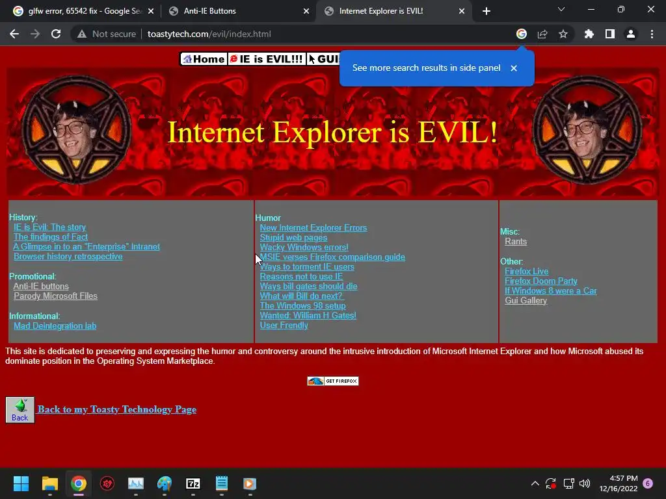The width and height of the screenshot is (666, 499).
Task: Reload the current page
Action: 56,34
